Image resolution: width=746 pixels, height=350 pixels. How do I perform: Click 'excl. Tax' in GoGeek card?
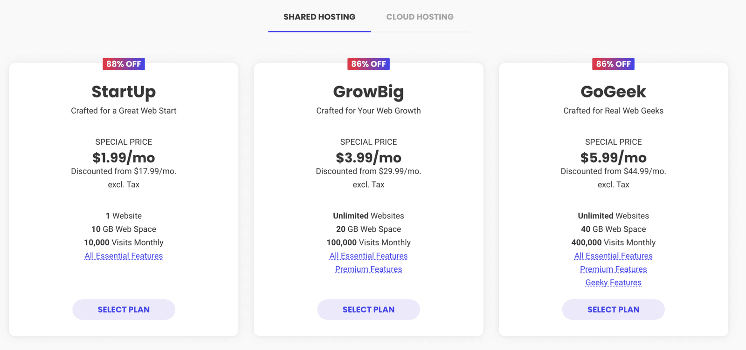pyautogui.click(x=613, y=185)
